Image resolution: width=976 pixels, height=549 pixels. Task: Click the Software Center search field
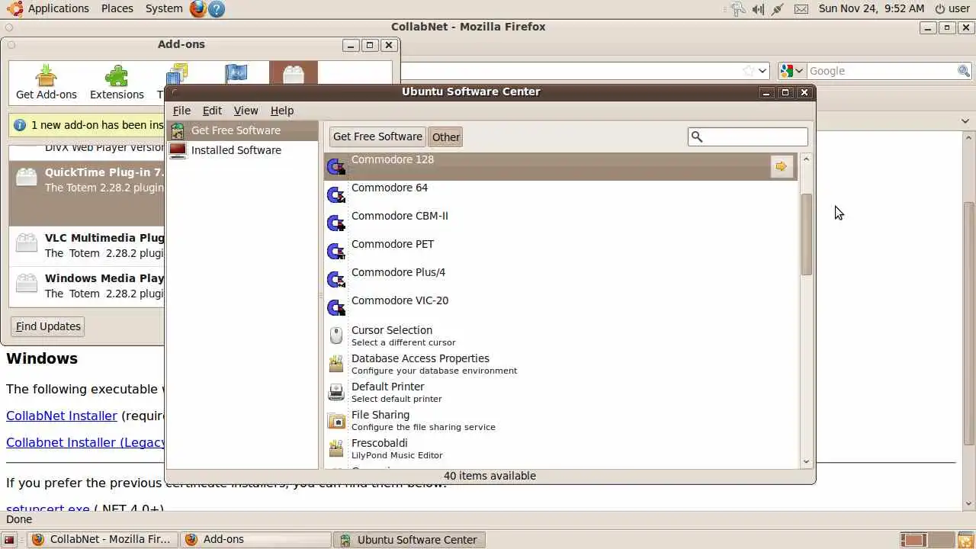(x=747, y=136)
